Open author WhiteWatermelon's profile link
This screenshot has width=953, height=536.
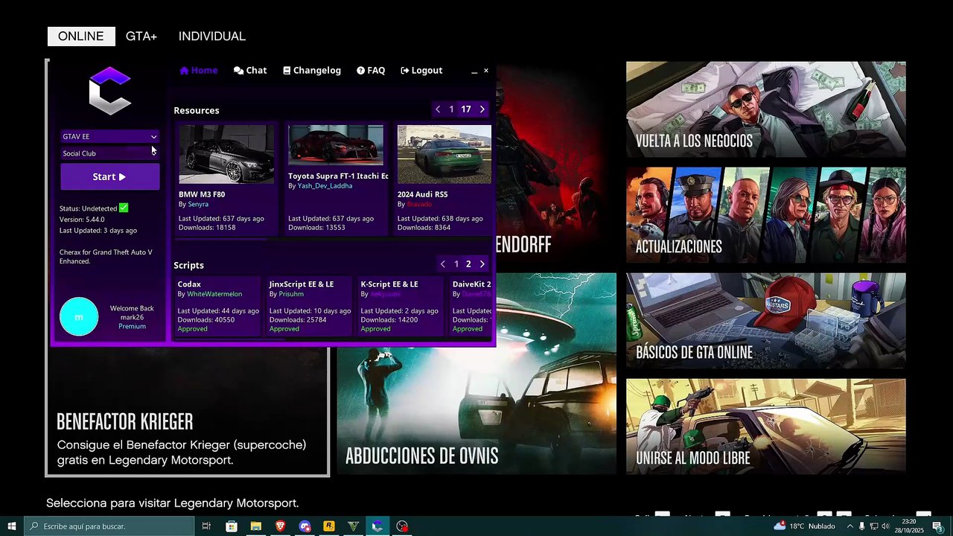click(x=214, y=294)
